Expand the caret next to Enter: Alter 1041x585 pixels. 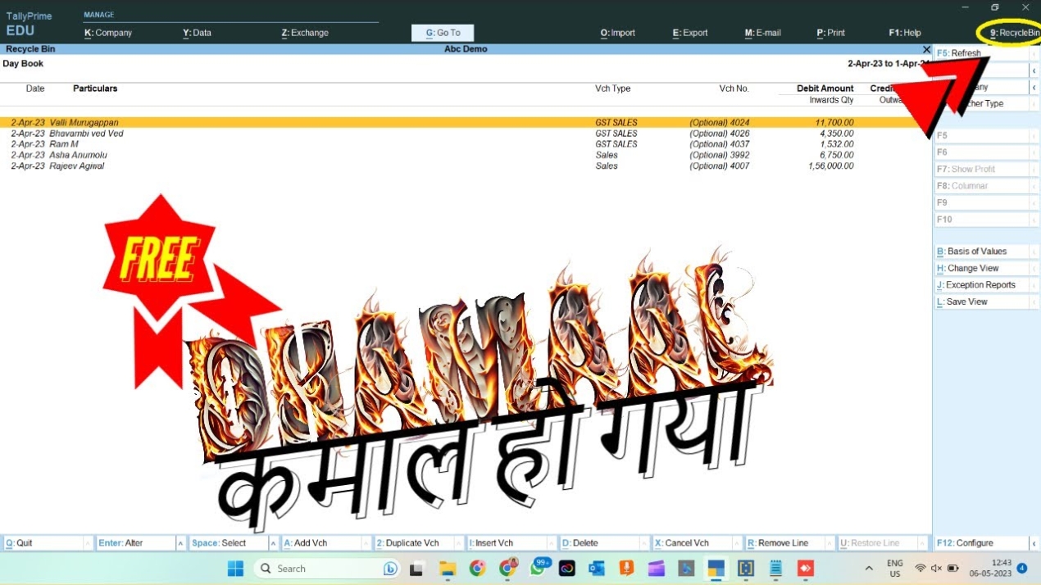(180, 543)
